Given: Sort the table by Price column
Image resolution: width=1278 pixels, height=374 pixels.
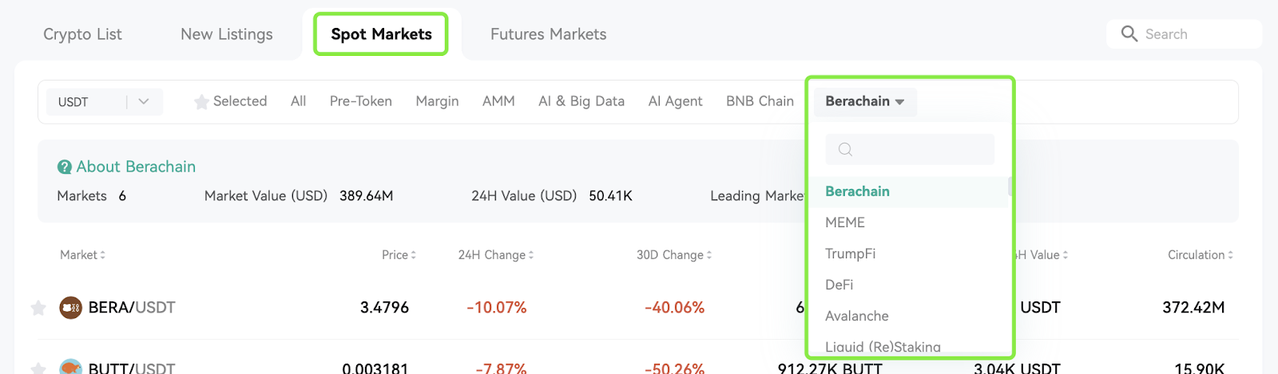Looking at the screenshot, I should point(399,255).
